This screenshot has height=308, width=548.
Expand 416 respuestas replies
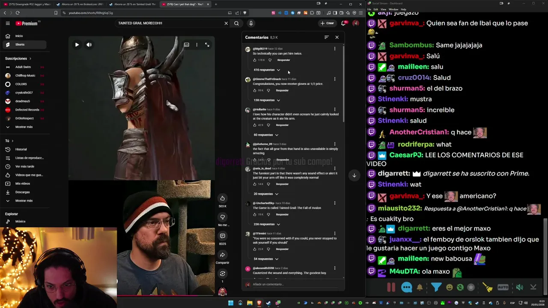tap(267, 70)
